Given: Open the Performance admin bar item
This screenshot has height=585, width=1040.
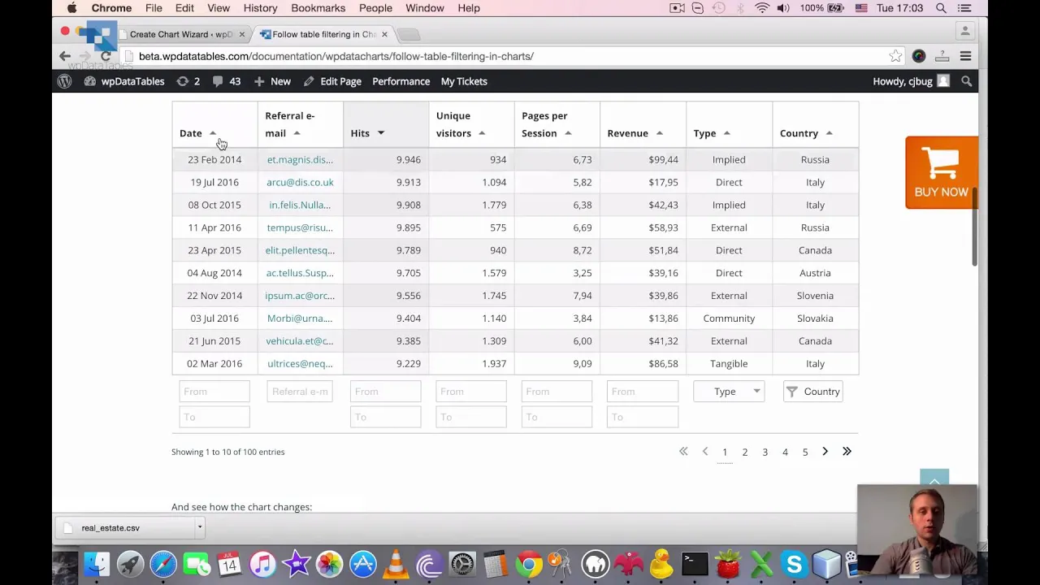Looking at the screenshot, I should point(401,81).
